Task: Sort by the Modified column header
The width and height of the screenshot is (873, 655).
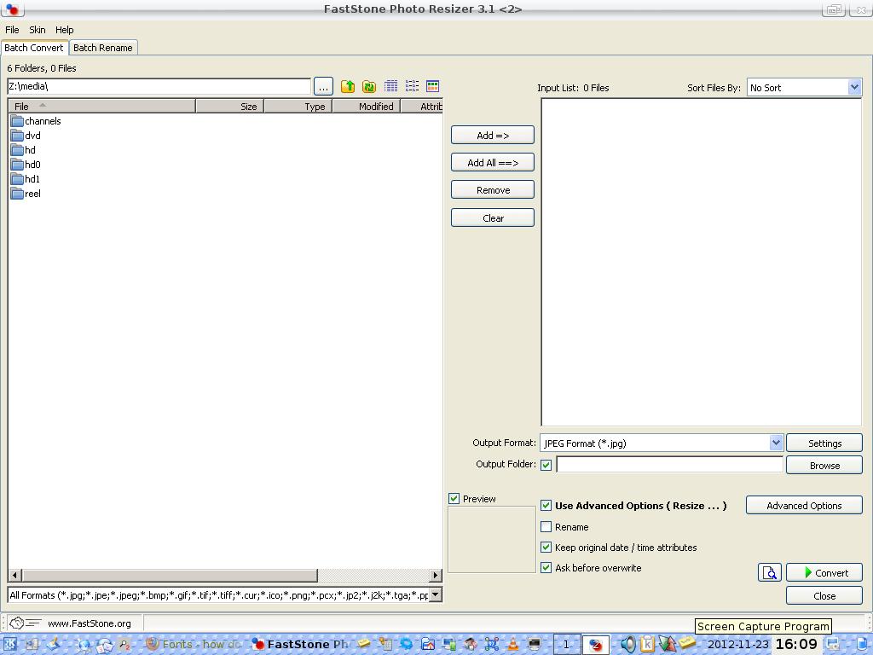Action: pyautogui.click(x=367, y=107)
